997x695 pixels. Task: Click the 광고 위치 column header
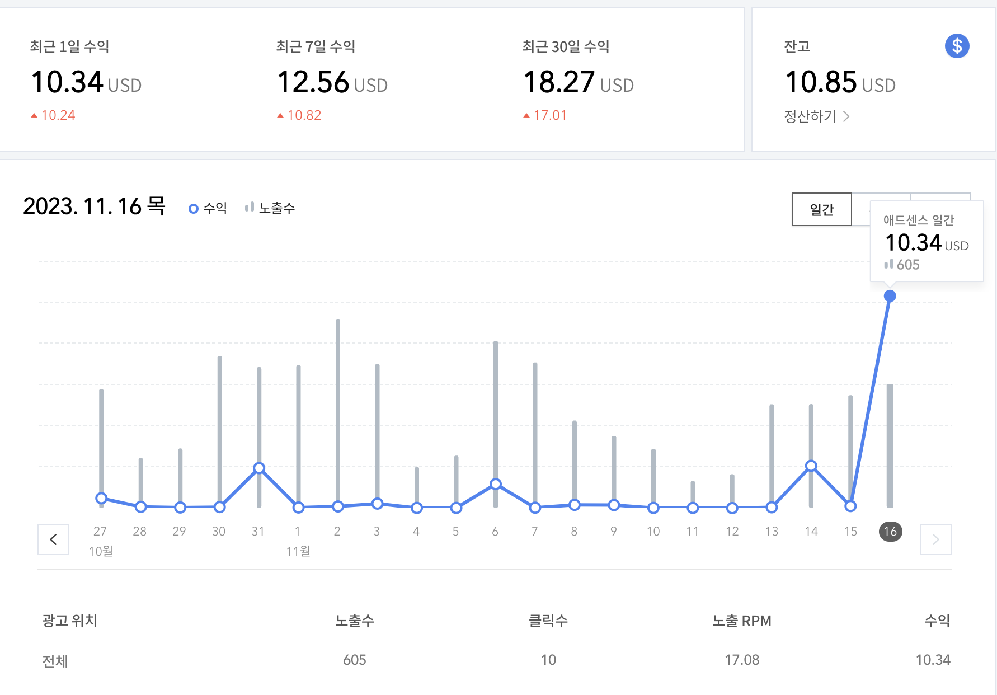tap(70, 621)
